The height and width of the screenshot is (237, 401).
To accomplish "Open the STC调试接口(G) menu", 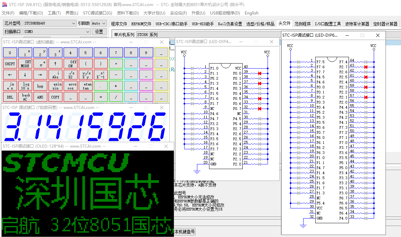I will point(97,13).
